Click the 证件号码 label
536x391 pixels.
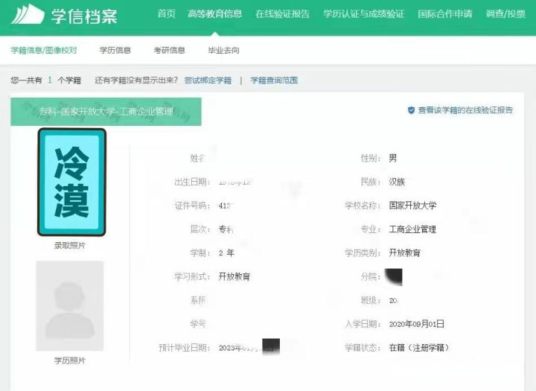click(192, 206)
